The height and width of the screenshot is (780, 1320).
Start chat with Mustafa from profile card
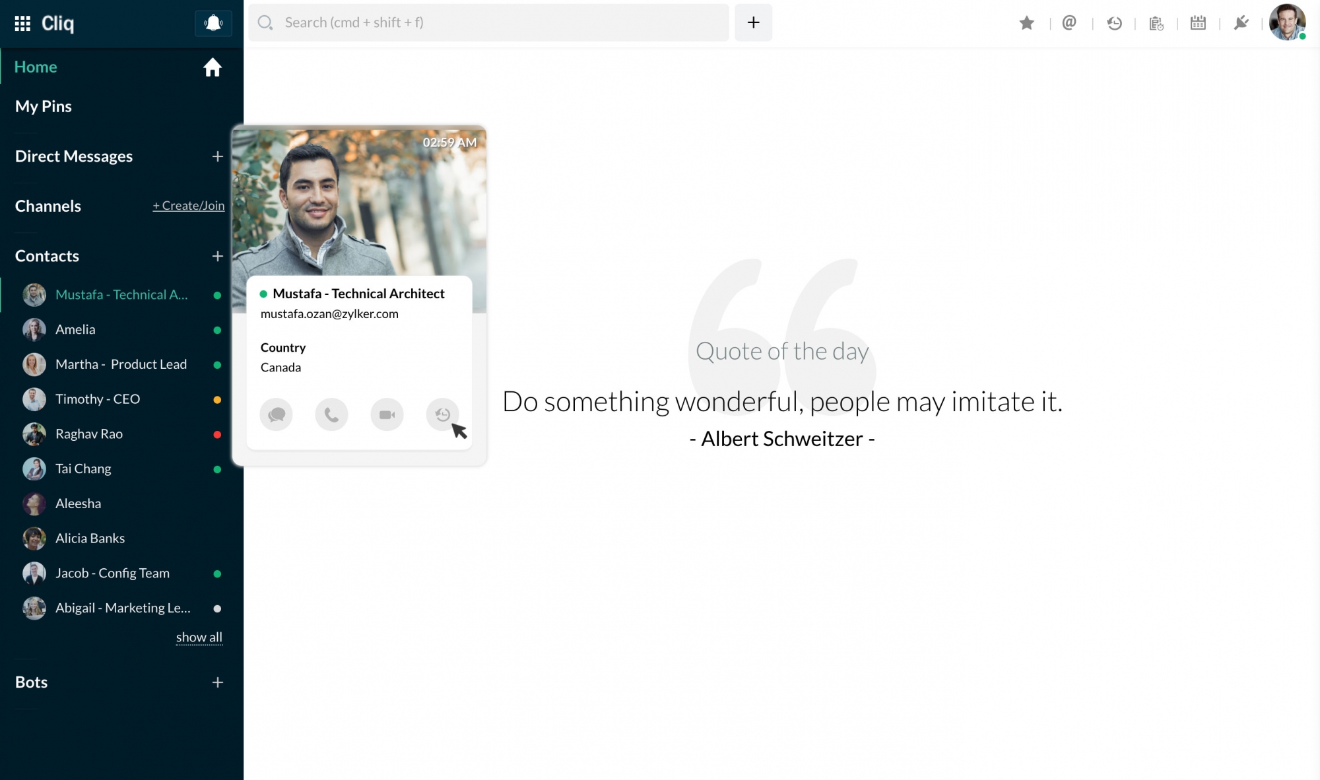pos(276,414)
